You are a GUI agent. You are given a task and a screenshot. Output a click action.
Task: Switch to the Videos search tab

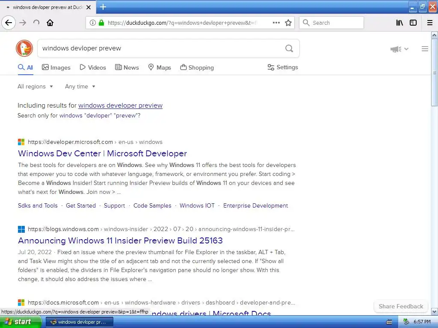pos(93,67)
